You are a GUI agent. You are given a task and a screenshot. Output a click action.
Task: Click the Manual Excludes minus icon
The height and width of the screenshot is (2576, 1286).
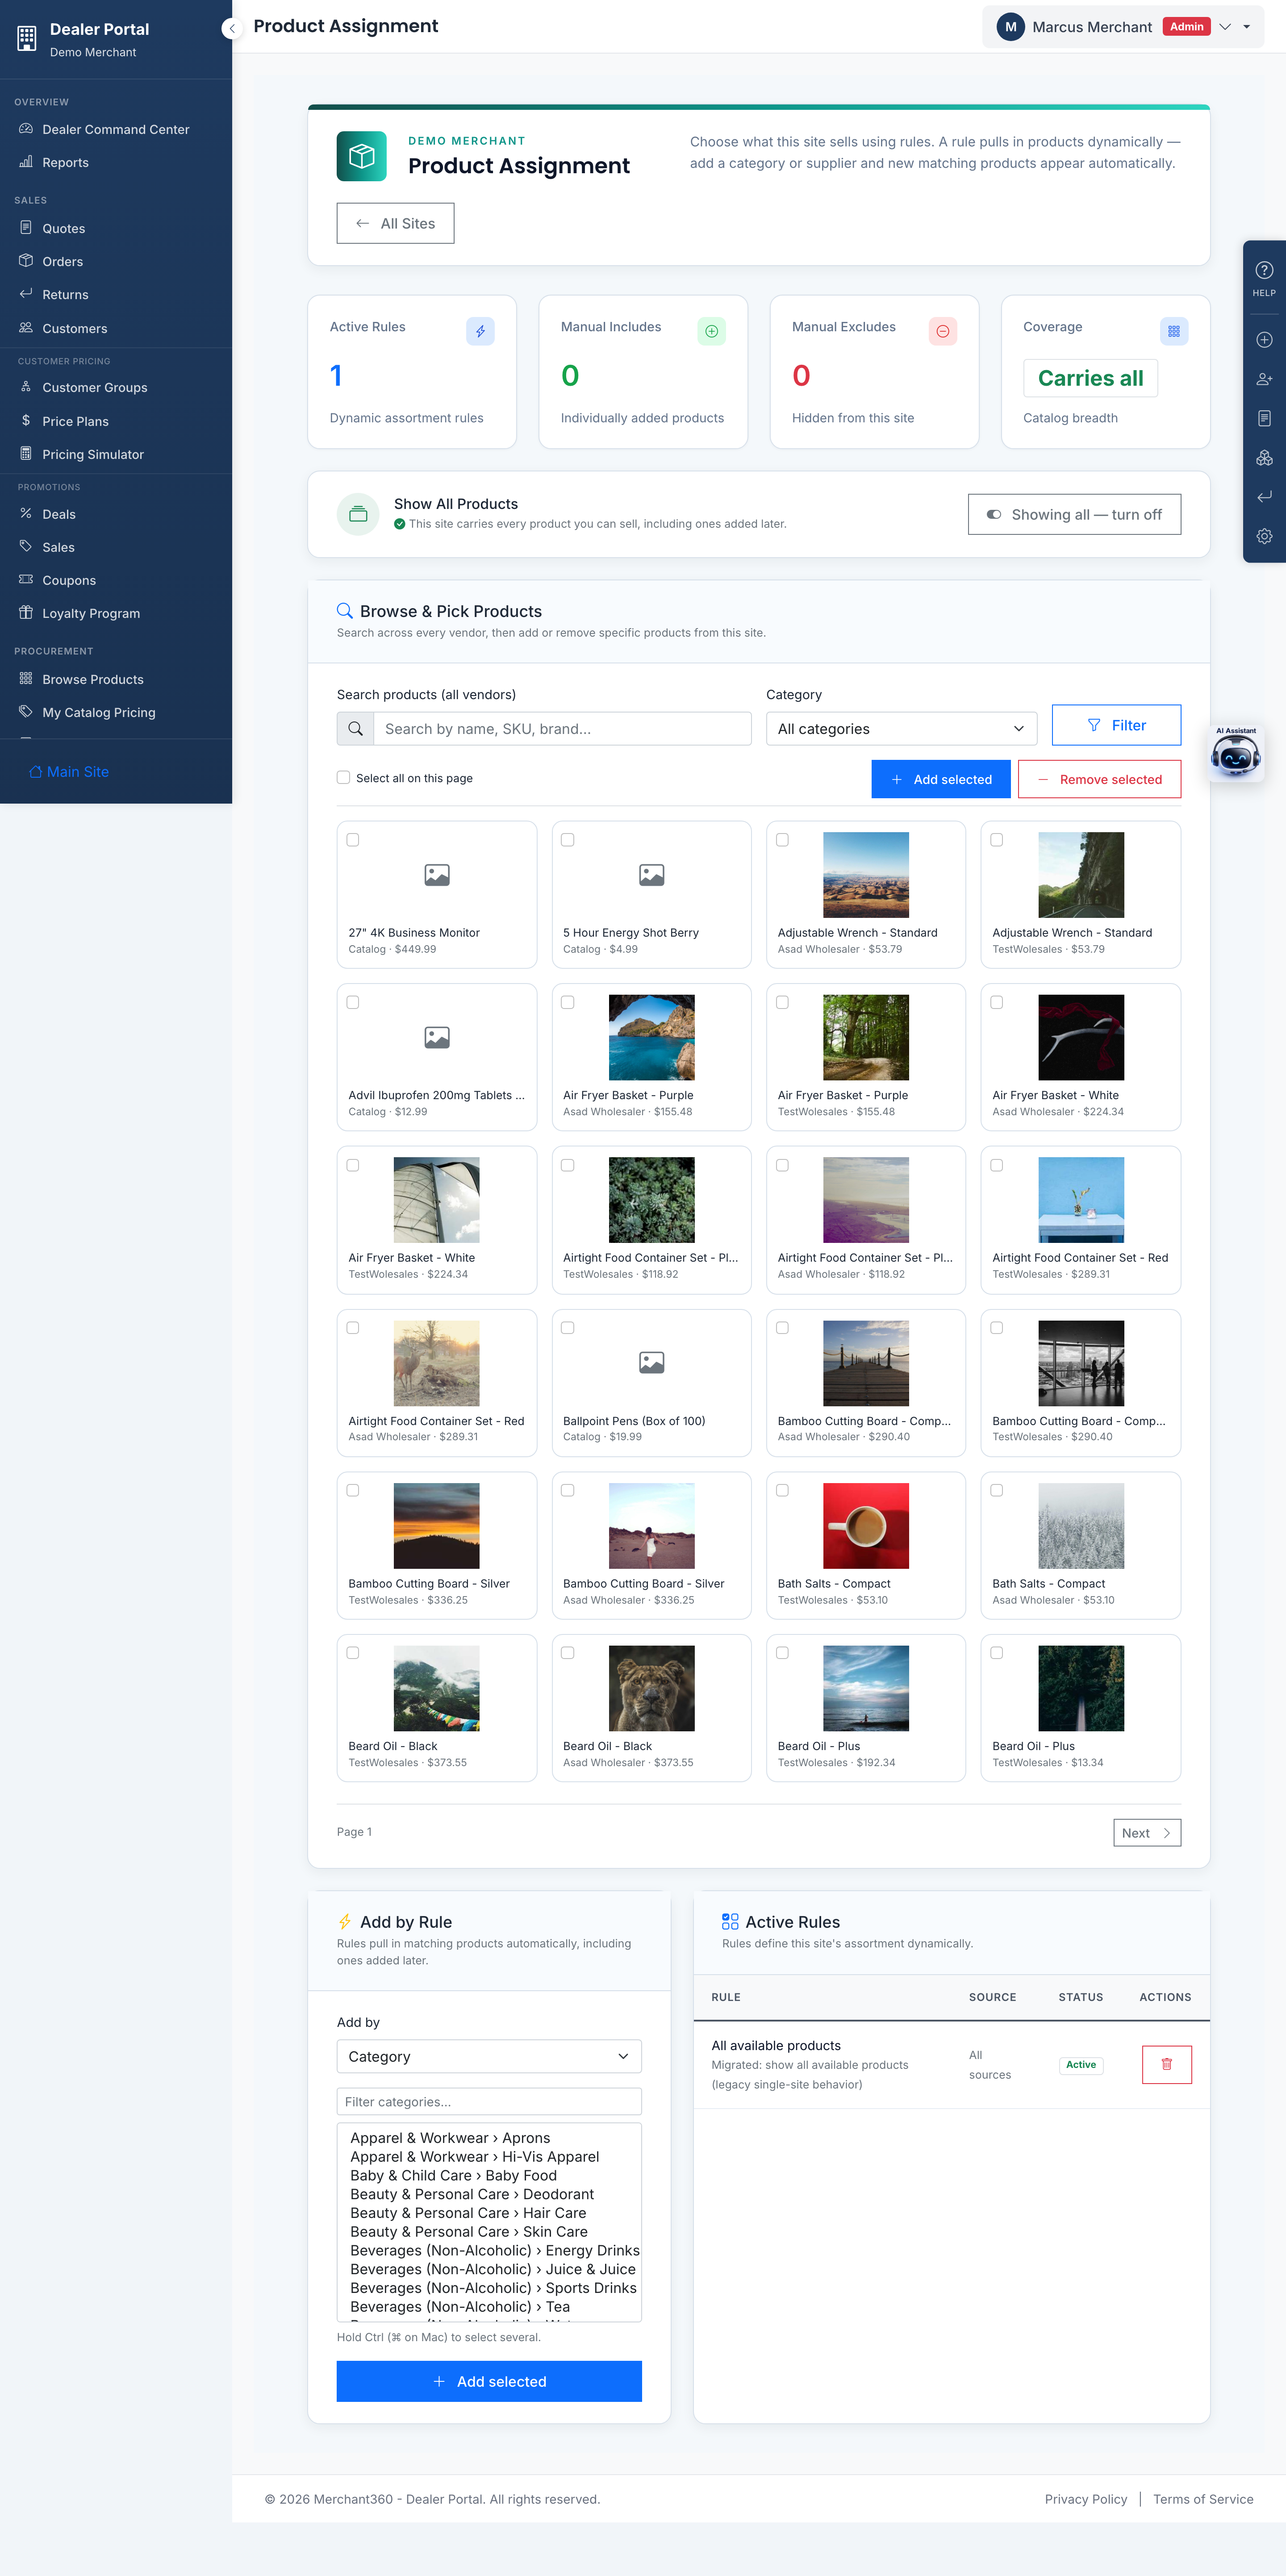click(x=942, y=331)
